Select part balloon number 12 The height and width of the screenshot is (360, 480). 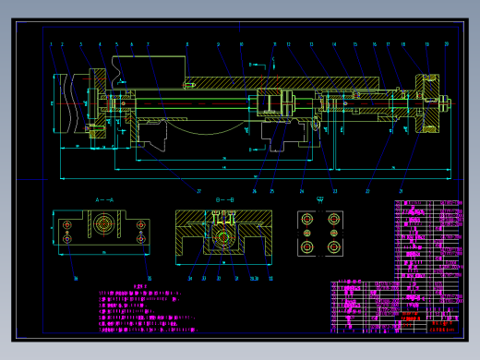point(288,44)
